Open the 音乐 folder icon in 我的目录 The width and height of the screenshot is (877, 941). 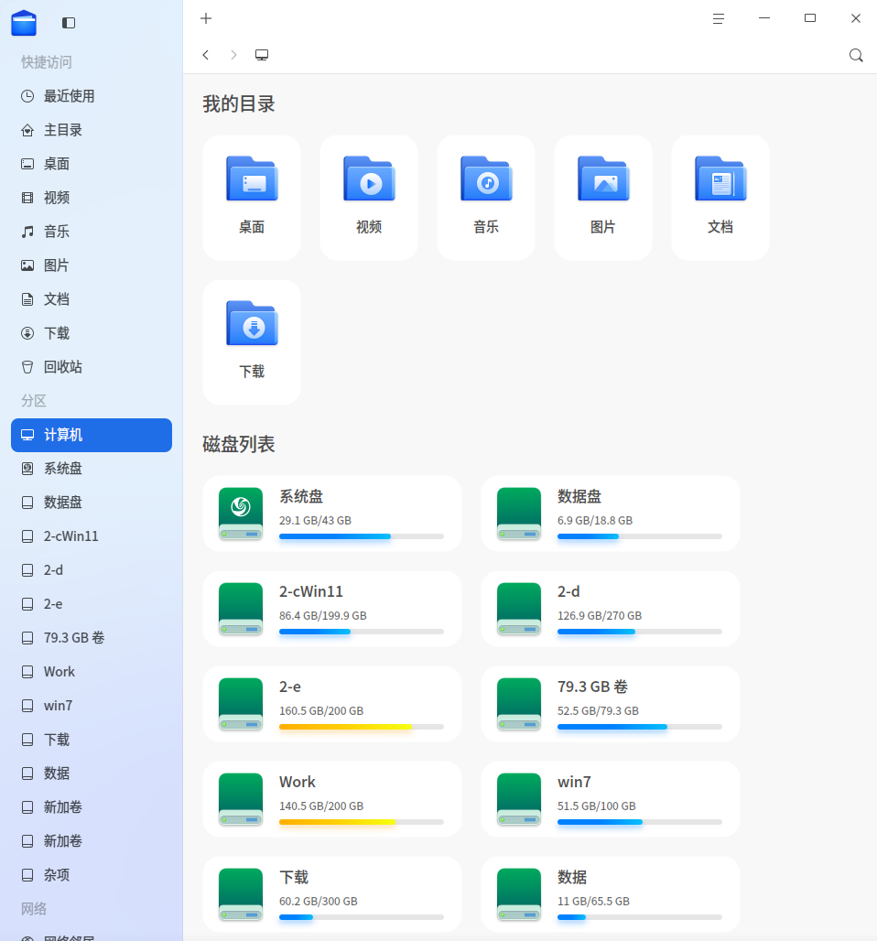point(486,178)
